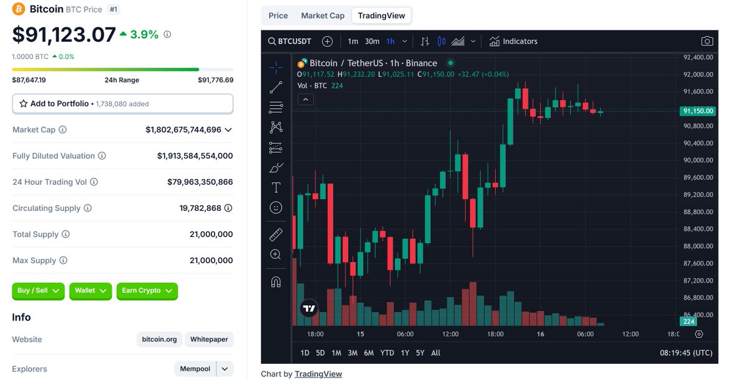746x380 pixels.
Task: Activate the zoom in tool
Action: click(x=276, y=254)
